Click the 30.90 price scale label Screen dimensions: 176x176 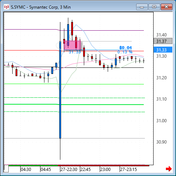coord(162,142)
